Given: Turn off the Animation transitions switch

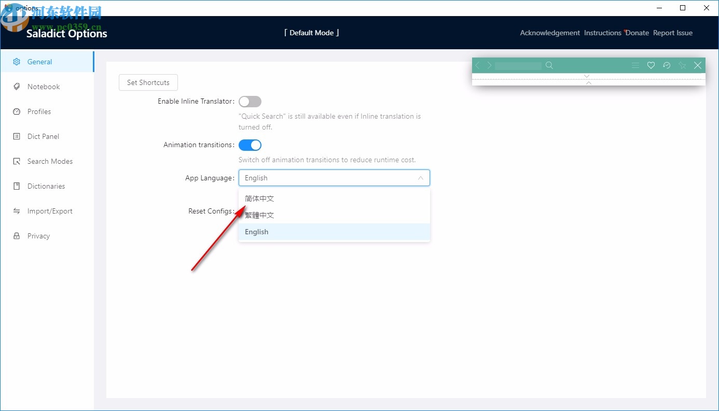Looking at the screenshot, I should pyautogui.click(x=250, y=145).
